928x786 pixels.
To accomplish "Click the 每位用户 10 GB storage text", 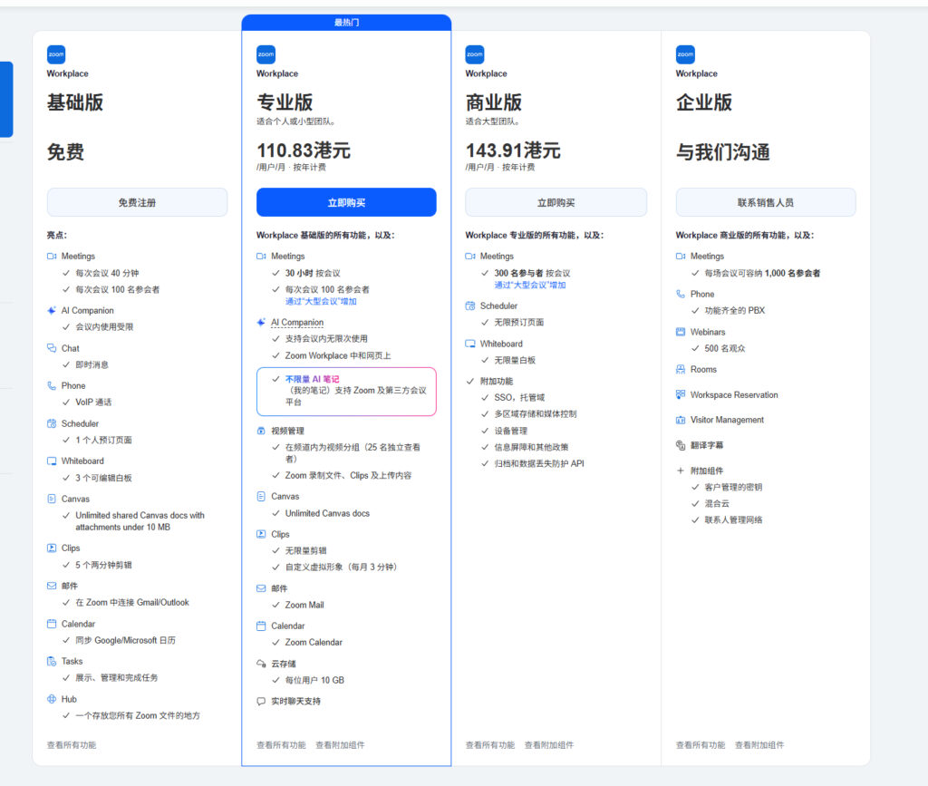I will click(314, 680).
